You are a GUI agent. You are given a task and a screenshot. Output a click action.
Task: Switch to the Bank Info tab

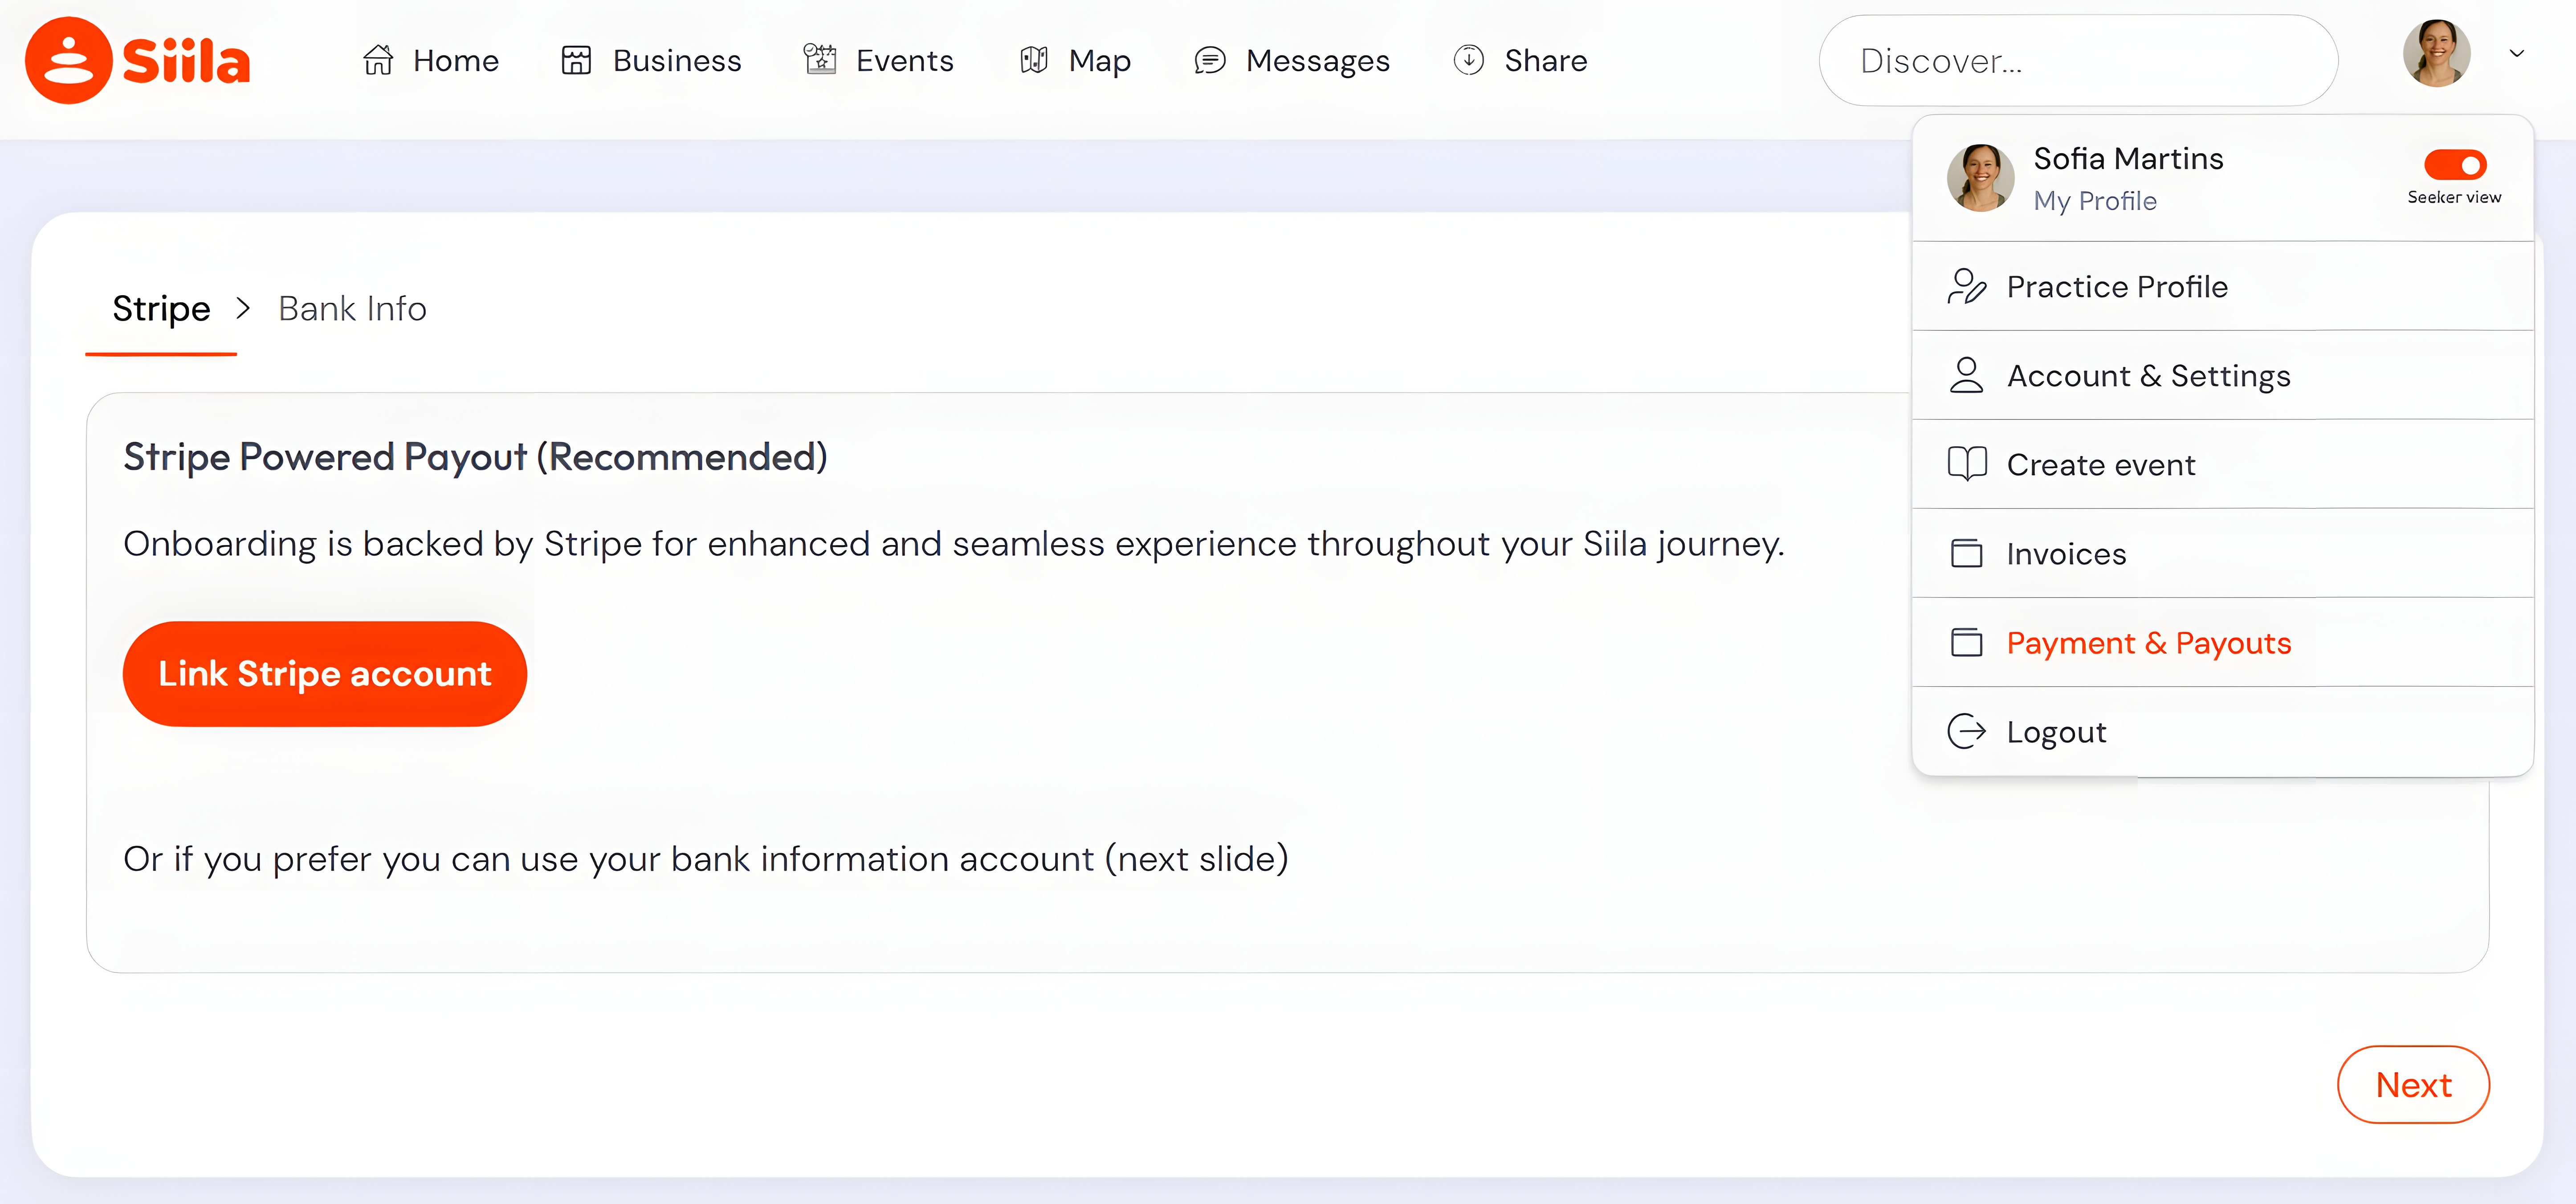coord(352,308)
